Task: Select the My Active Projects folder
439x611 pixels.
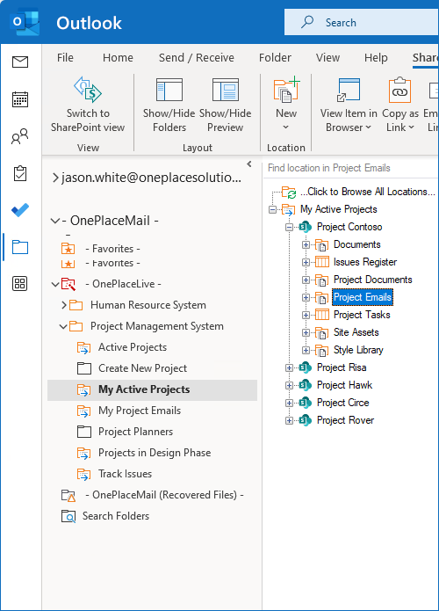Action: (x=152, y=390)
